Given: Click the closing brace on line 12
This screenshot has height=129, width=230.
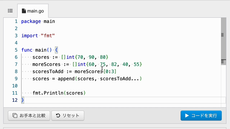Looking at the screenshot, I should [x=22, y=100].
